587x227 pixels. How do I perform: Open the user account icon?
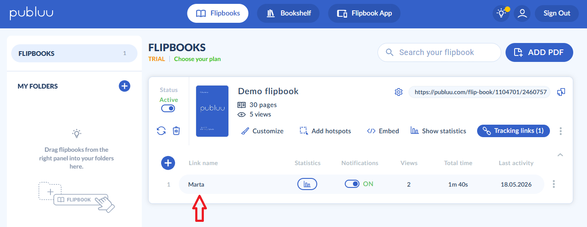[x=522, y=13]
